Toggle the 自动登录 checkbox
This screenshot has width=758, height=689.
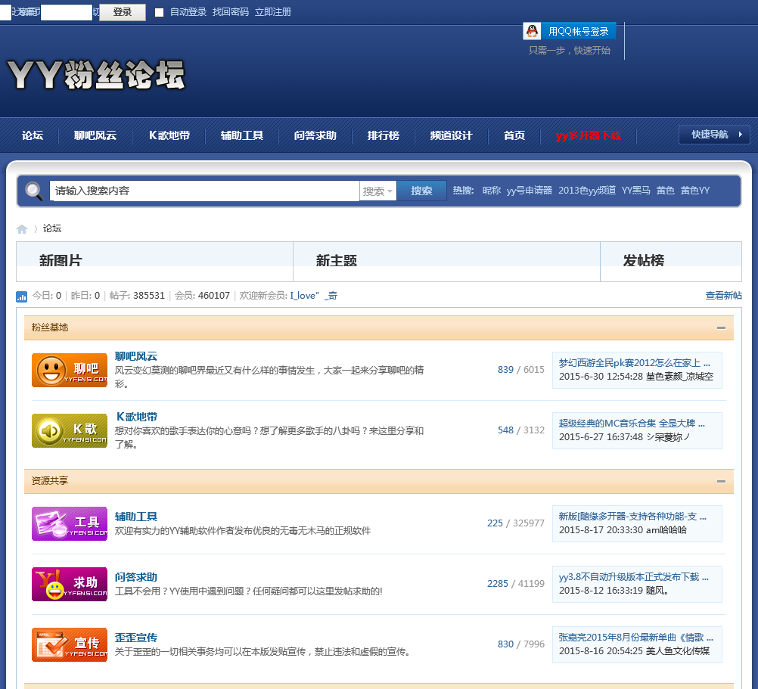coord(159,12)
